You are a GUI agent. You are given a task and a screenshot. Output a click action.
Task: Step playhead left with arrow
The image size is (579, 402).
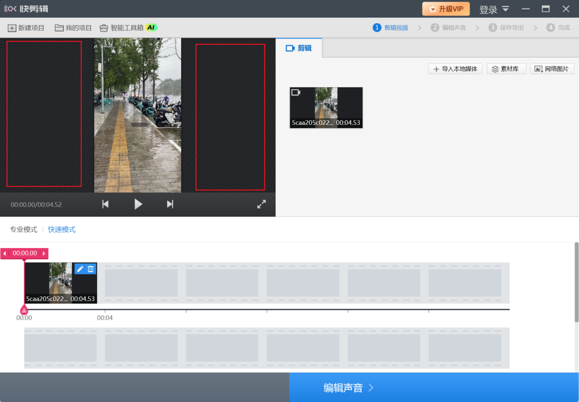[5, 253]
